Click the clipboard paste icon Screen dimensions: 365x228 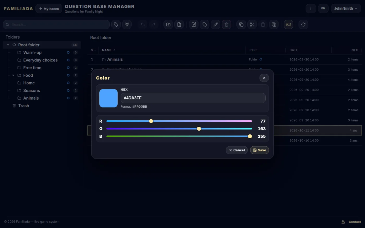(x=263, y=24)
